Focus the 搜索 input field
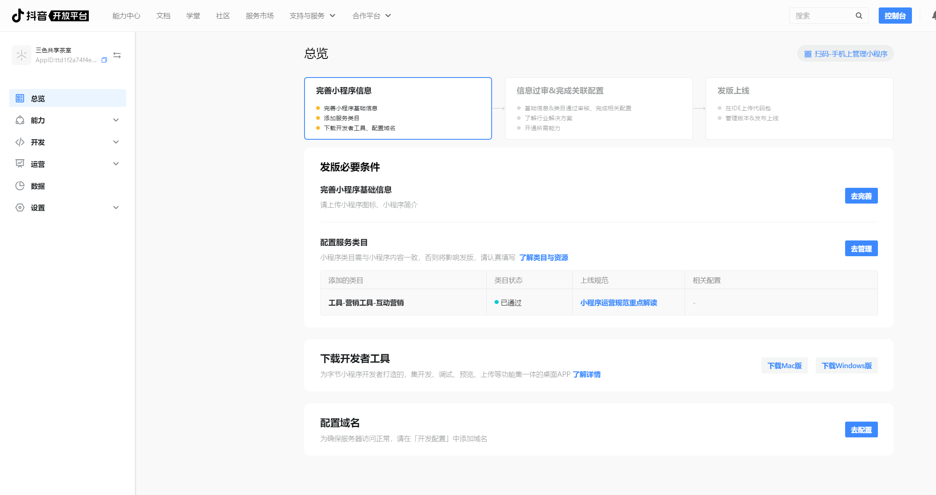The width and height of the screenshot is (936, 495). pyautogui.click(x=821, y=16)
